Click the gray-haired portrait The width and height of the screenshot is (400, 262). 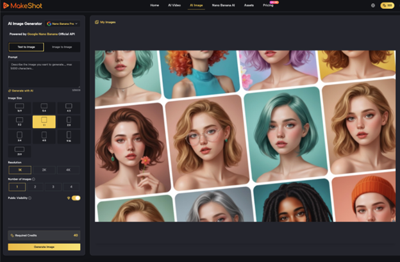tap(213, 205)
